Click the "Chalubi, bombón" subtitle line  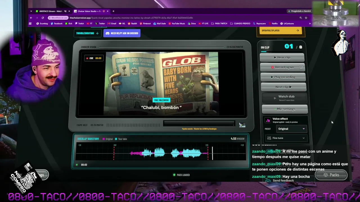[161, 107]
